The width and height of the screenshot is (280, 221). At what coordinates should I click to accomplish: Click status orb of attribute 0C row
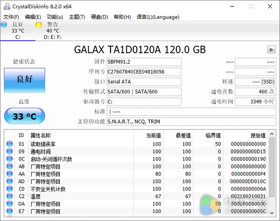click(x=9, y=159)
